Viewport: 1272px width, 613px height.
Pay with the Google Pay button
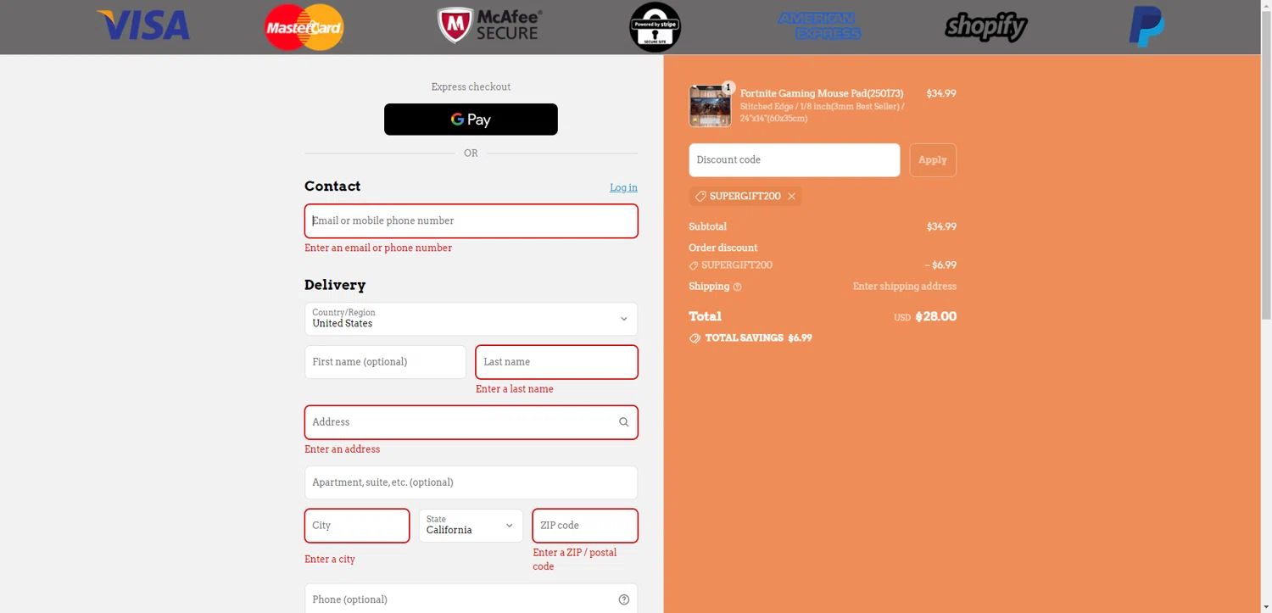tap(471, 120)
